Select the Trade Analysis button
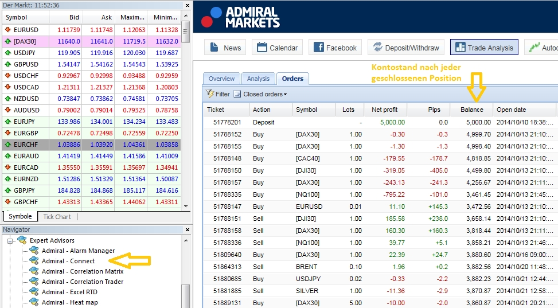The image size is (558, 308). pyautogui.click(x=484, y=48)
